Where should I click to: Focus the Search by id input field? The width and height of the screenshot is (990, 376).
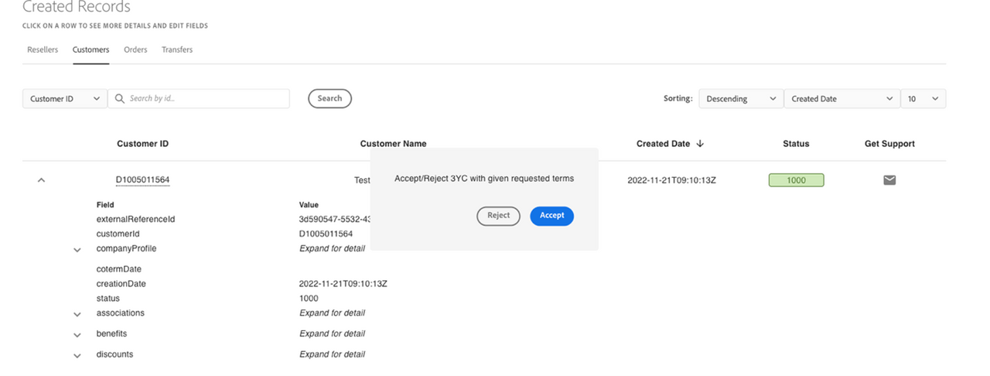205,98
